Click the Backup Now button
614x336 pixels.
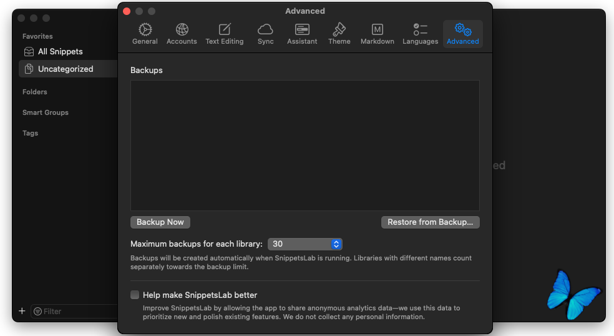160,222
